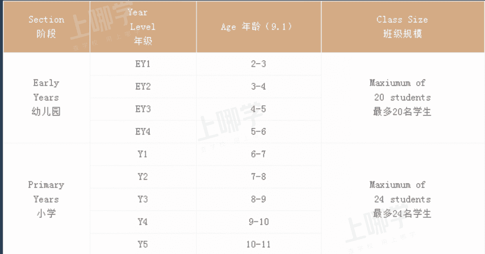Select the EY2 row label

coord(143,87)
